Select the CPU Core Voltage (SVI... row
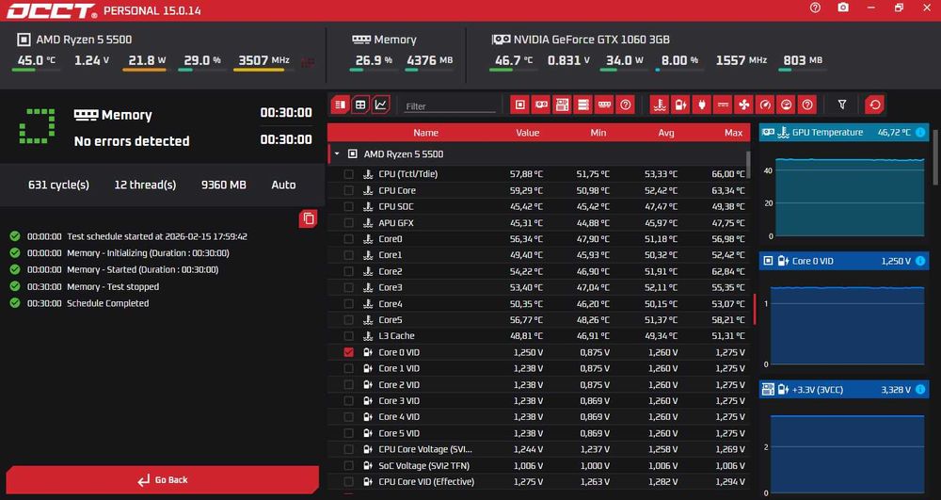The width and height of the screenshot is (941, 500). click(x=538, y=449)
